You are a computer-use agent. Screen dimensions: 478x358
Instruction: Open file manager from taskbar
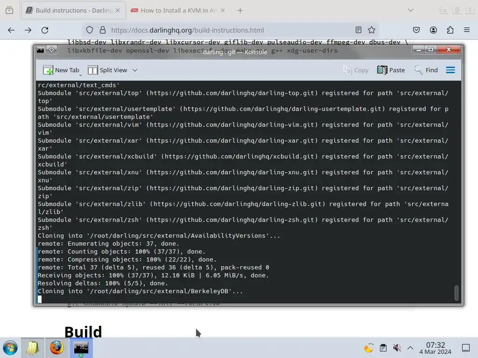(33, 348)
